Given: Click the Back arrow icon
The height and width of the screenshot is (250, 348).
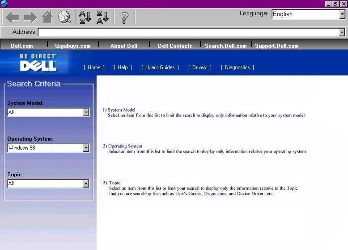Looking at the screenshot, I should pos(12,18).
